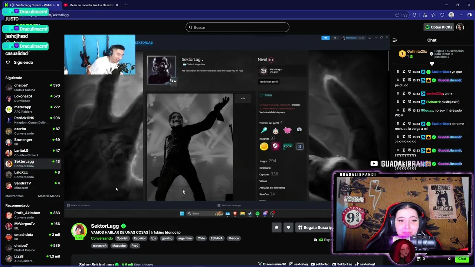Click the green Chat send button
Image resolution: width=475 pixels, height=267 pixels.
pyautogui.click(x=462, y=259)
